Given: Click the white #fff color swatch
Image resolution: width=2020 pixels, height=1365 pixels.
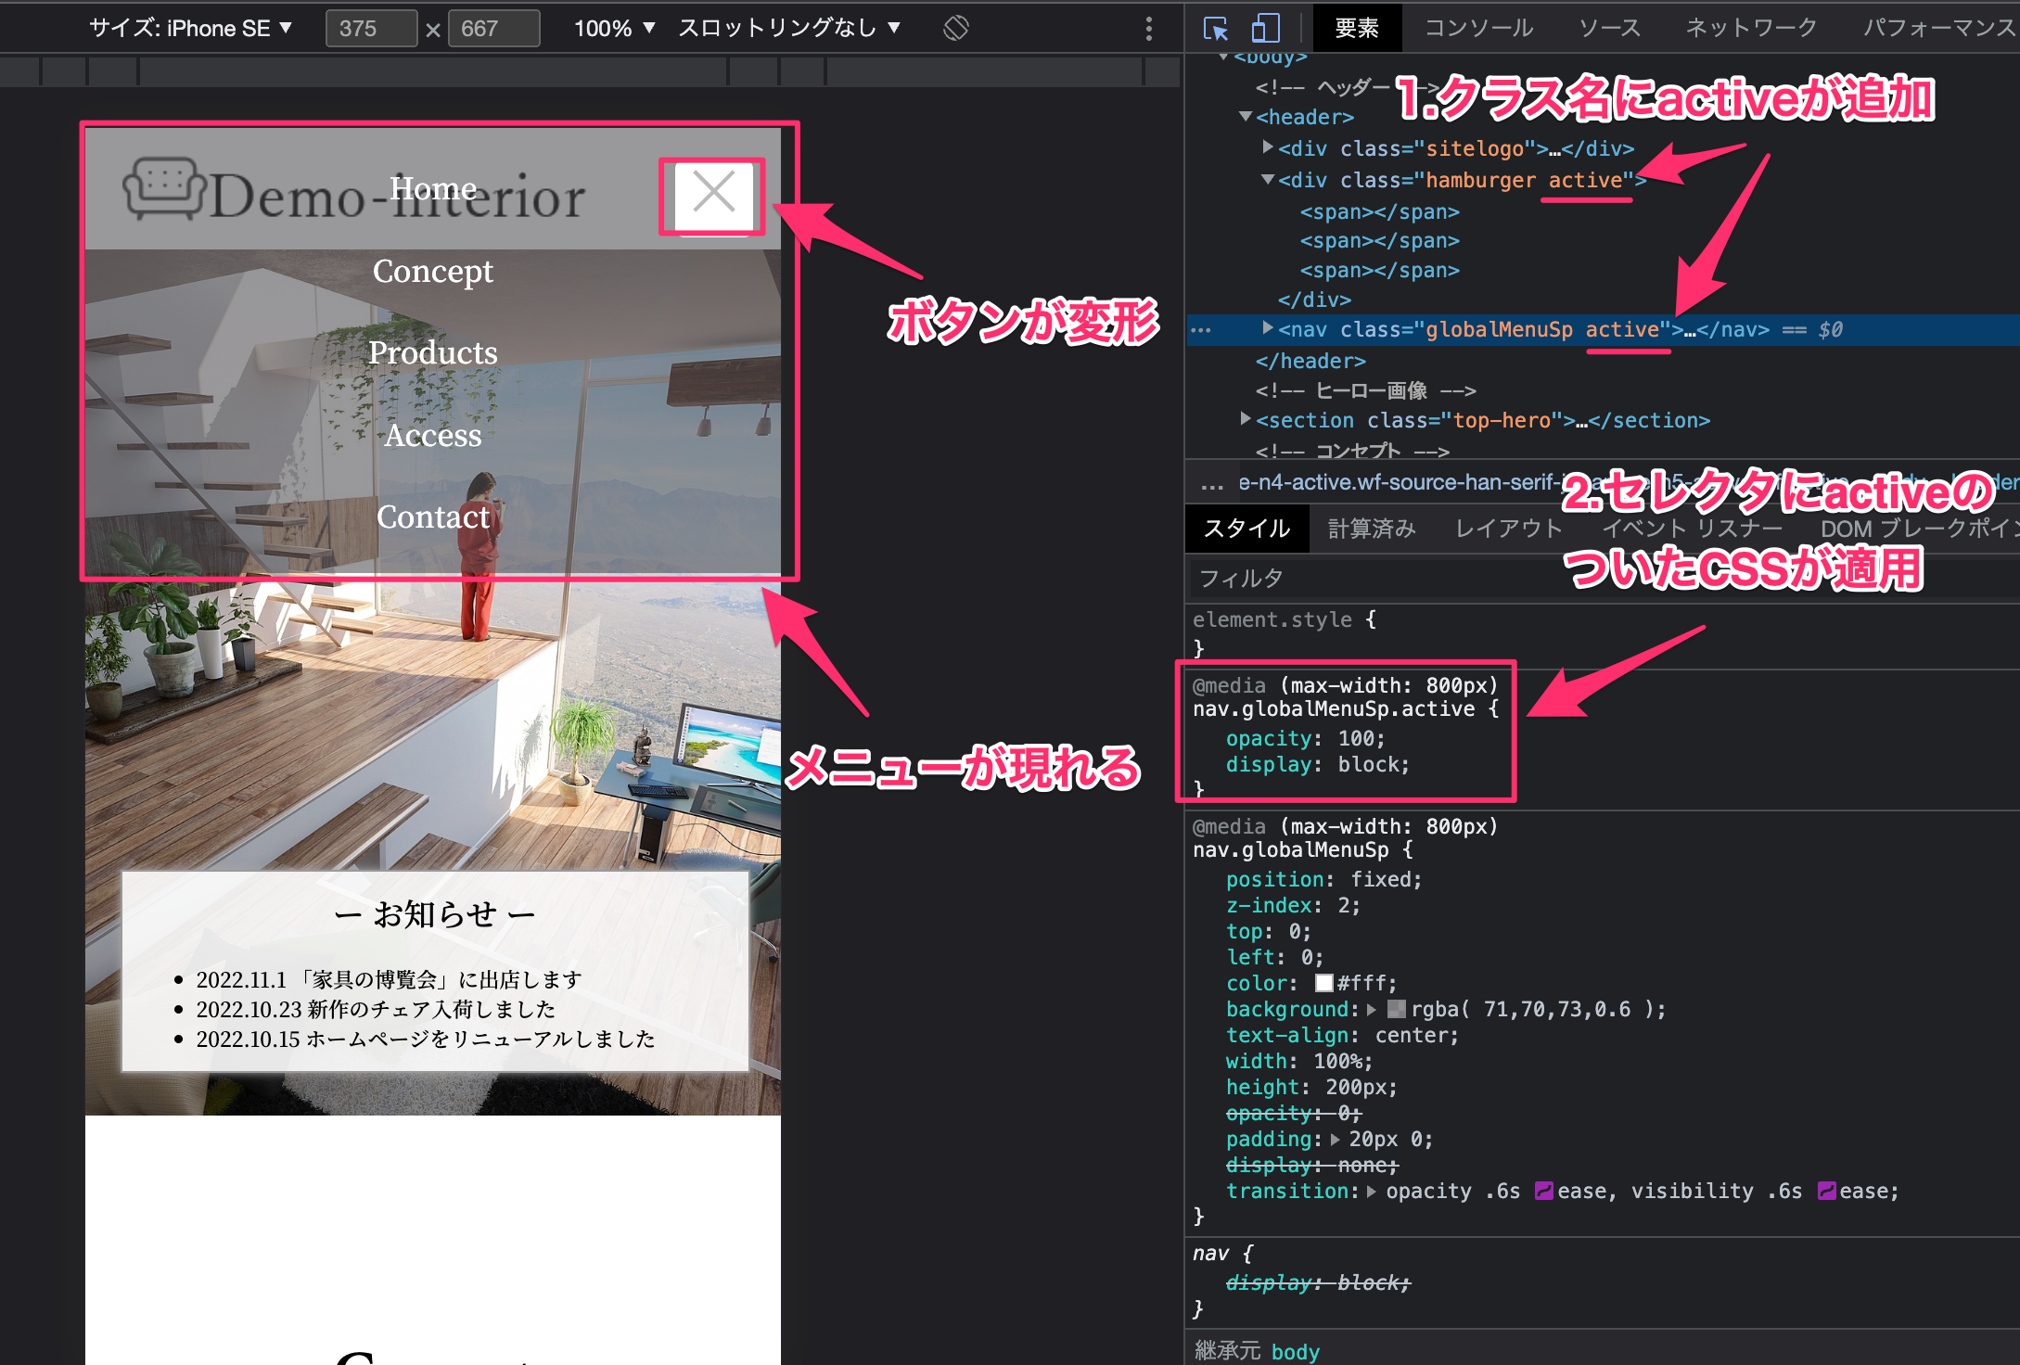Looking at the screenshot, I should click(1323, 983).
